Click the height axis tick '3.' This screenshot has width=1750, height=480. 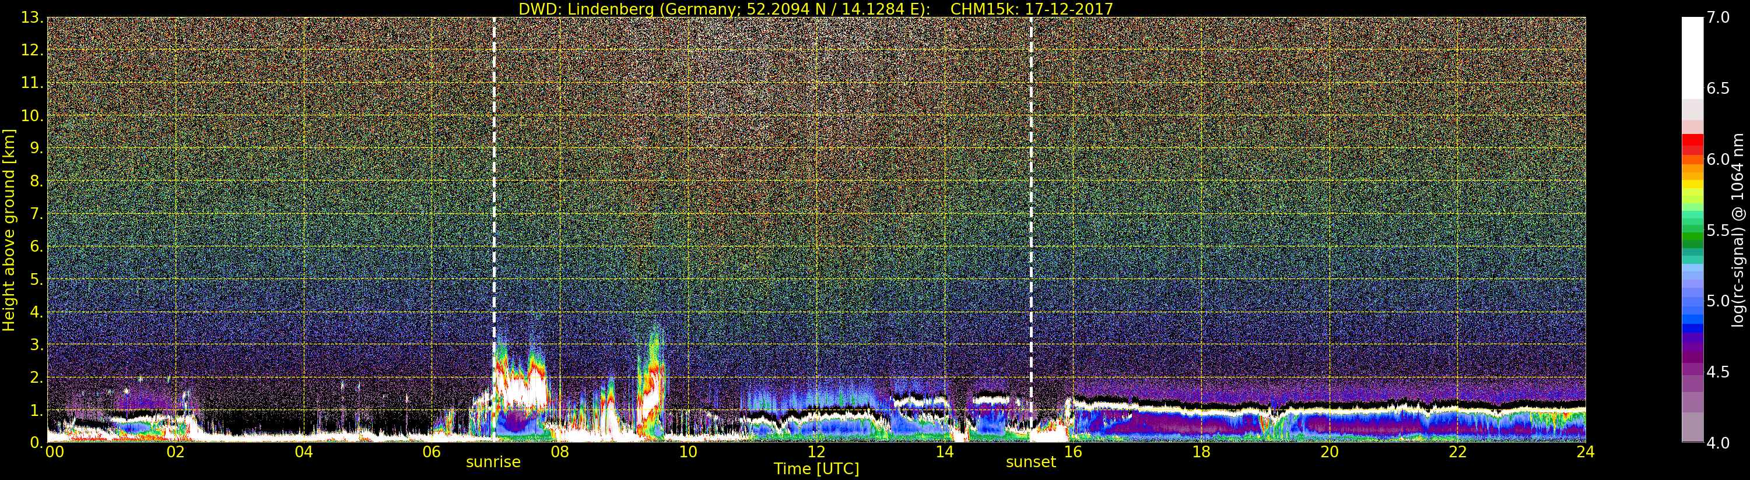36,344
